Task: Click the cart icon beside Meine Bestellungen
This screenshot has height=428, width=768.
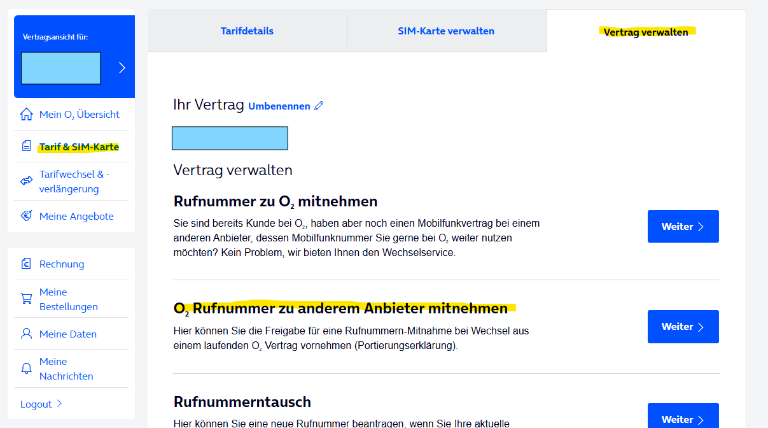Action: click(x=26, y=299)
